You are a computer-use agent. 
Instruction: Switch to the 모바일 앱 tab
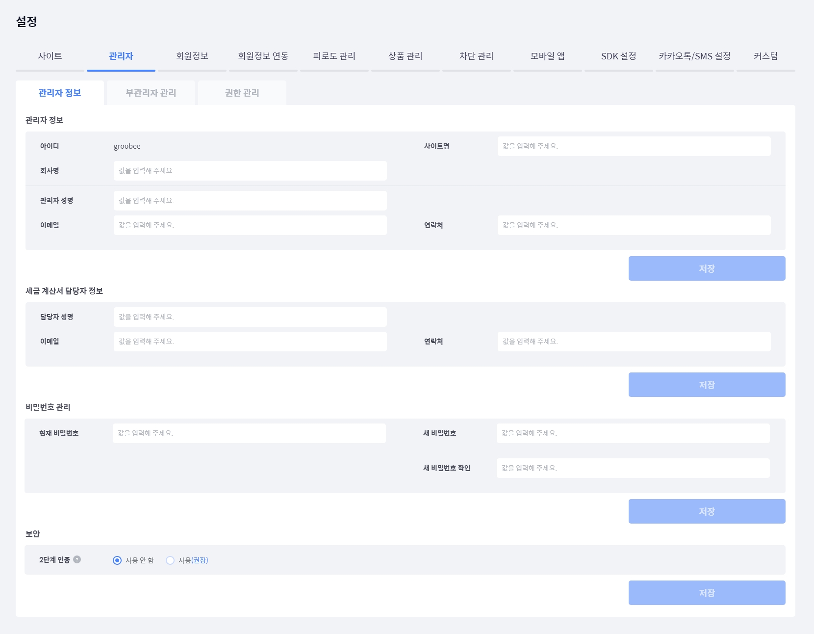pos(548,56)
